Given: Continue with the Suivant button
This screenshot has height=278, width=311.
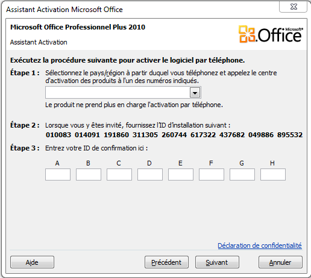Looking at the screenshot, I should (217, 262).
